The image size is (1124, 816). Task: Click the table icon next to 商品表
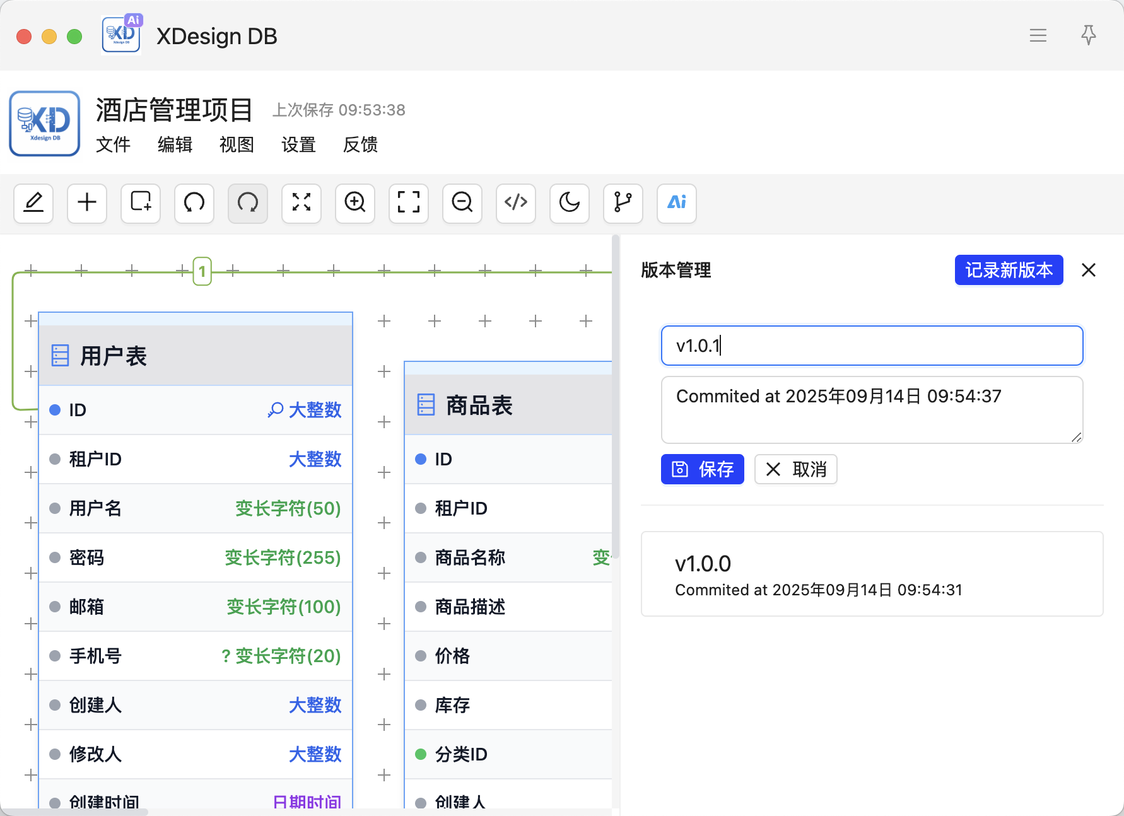pyautogui.click(x=426, y=405)
